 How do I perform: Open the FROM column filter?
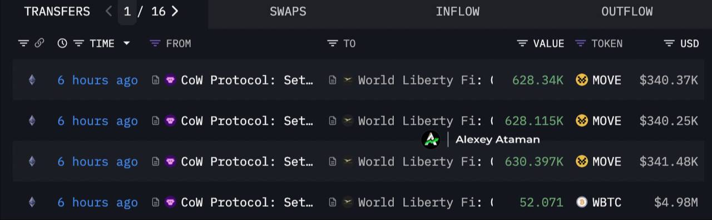pos(155,43)
